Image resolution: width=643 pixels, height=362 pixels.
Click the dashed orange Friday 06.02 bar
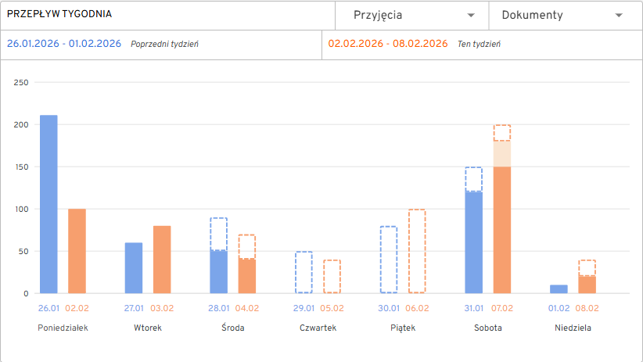[417, 251]
